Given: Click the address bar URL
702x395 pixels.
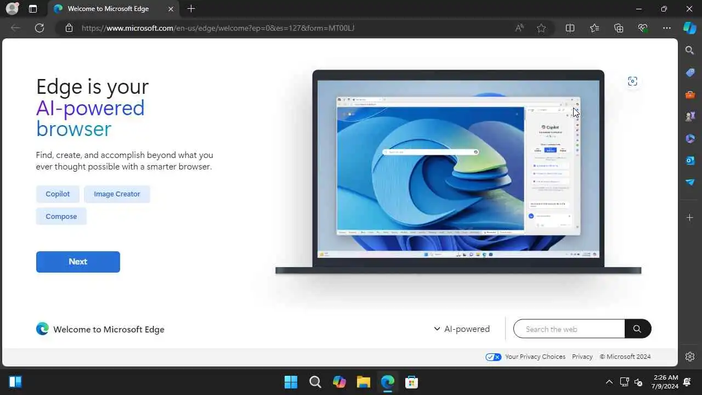Looking at the screenshot, I should point(218,28).
